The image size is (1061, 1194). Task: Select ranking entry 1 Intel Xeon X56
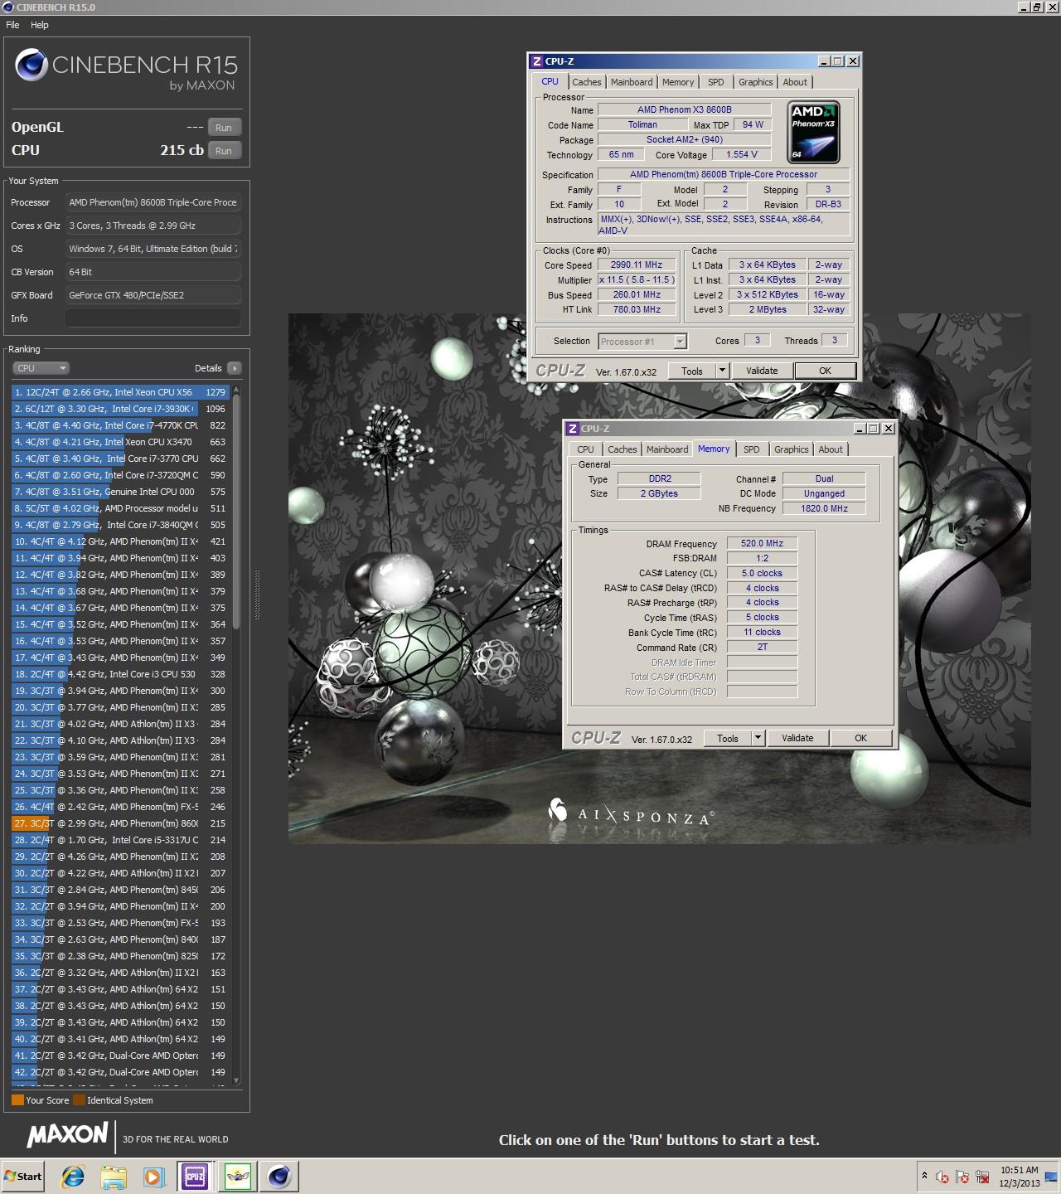[x=120, y=392]
